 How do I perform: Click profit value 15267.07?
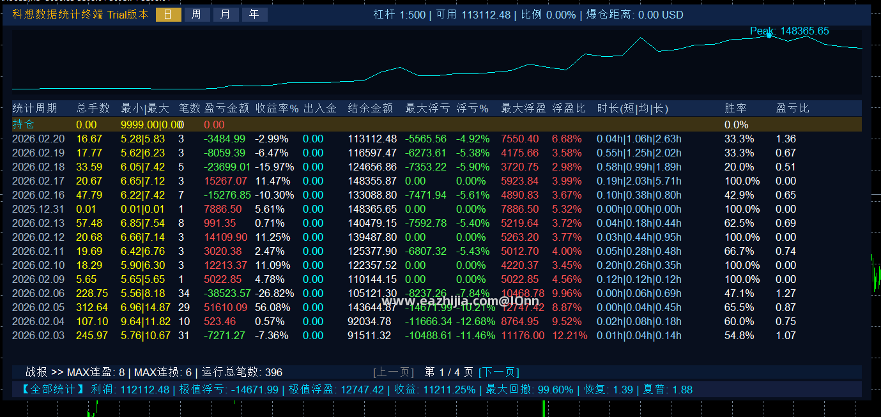pyautogui.click(x=225, y=181)
